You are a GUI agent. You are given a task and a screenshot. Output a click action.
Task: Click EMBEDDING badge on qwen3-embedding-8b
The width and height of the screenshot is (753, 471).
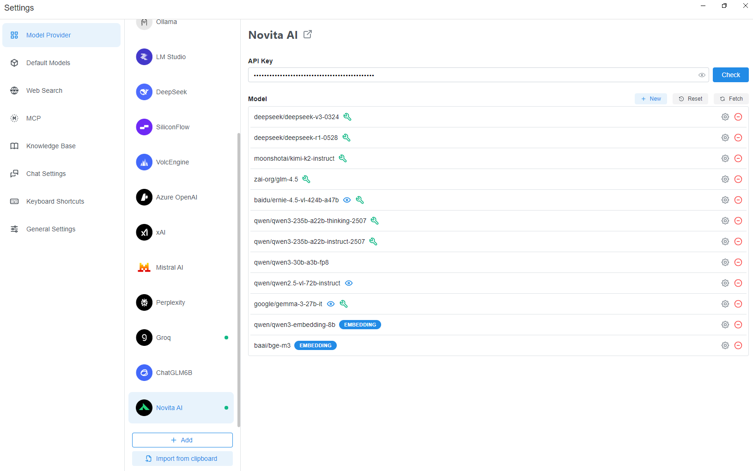coord(360,325)
